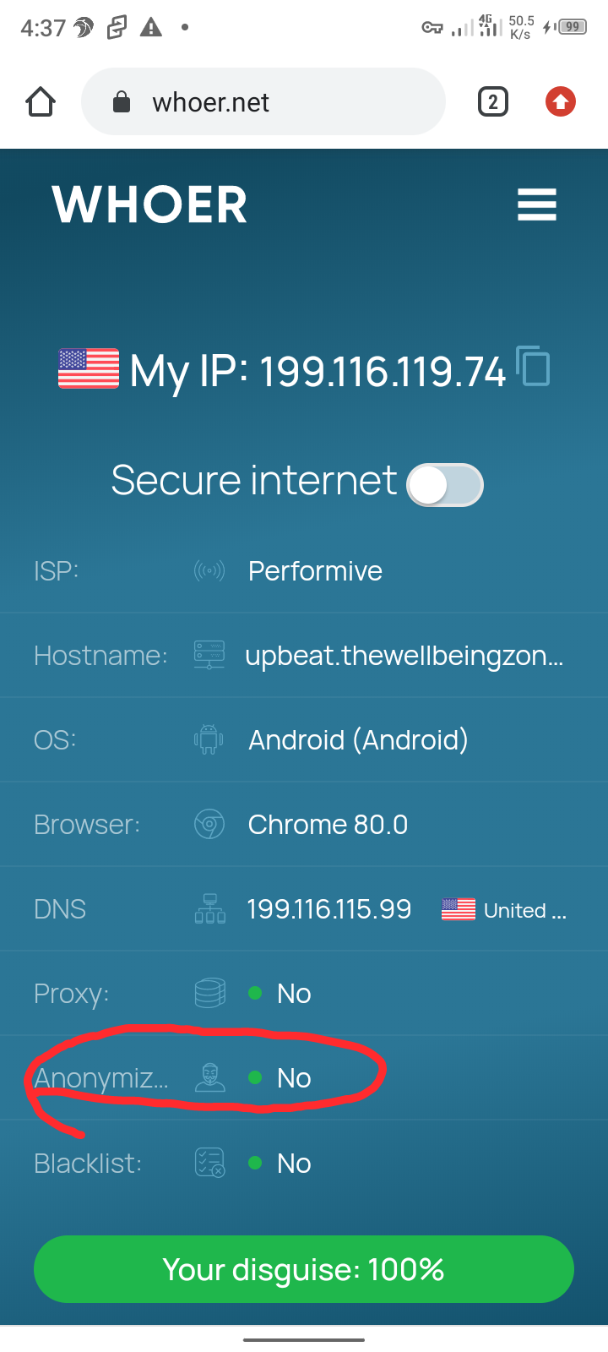
Task: Toggle the Secure internet switch
Action: (x=444, y=485)
